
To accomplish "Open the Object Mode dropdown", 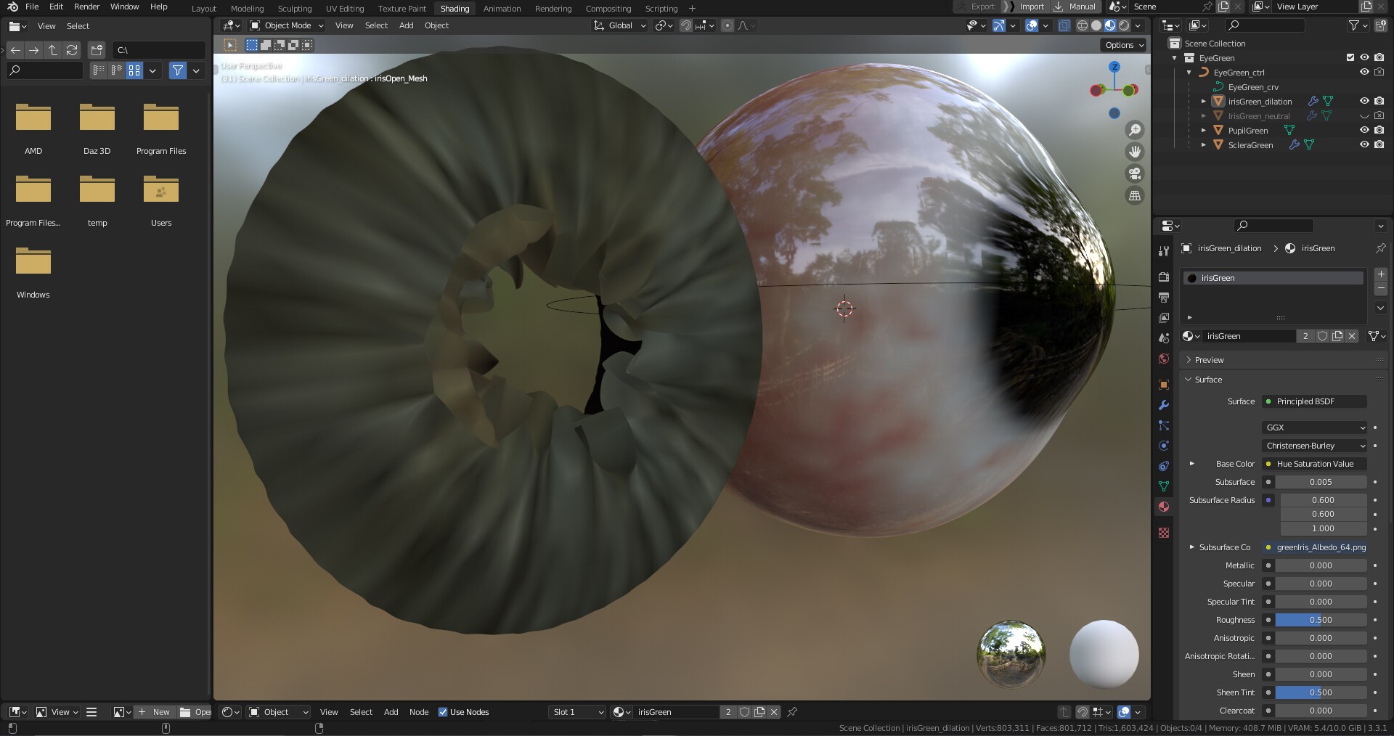I will [286, 25].
